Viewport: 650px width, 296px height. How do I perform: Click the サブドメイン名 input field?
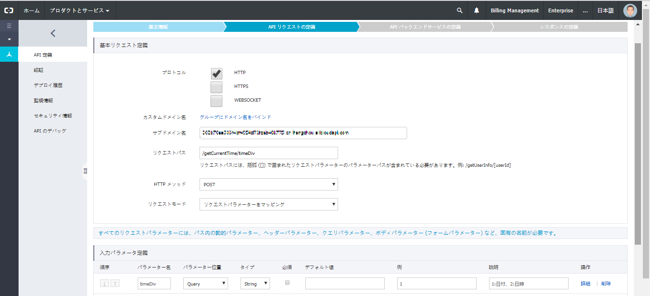303,133
